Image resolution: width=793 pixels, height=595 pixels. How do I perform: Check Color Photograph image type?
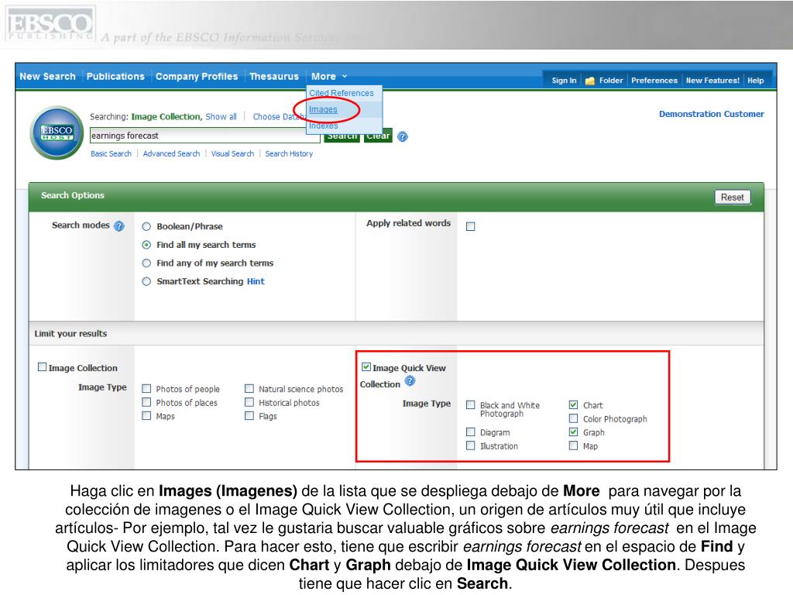[x=574, y=418]
